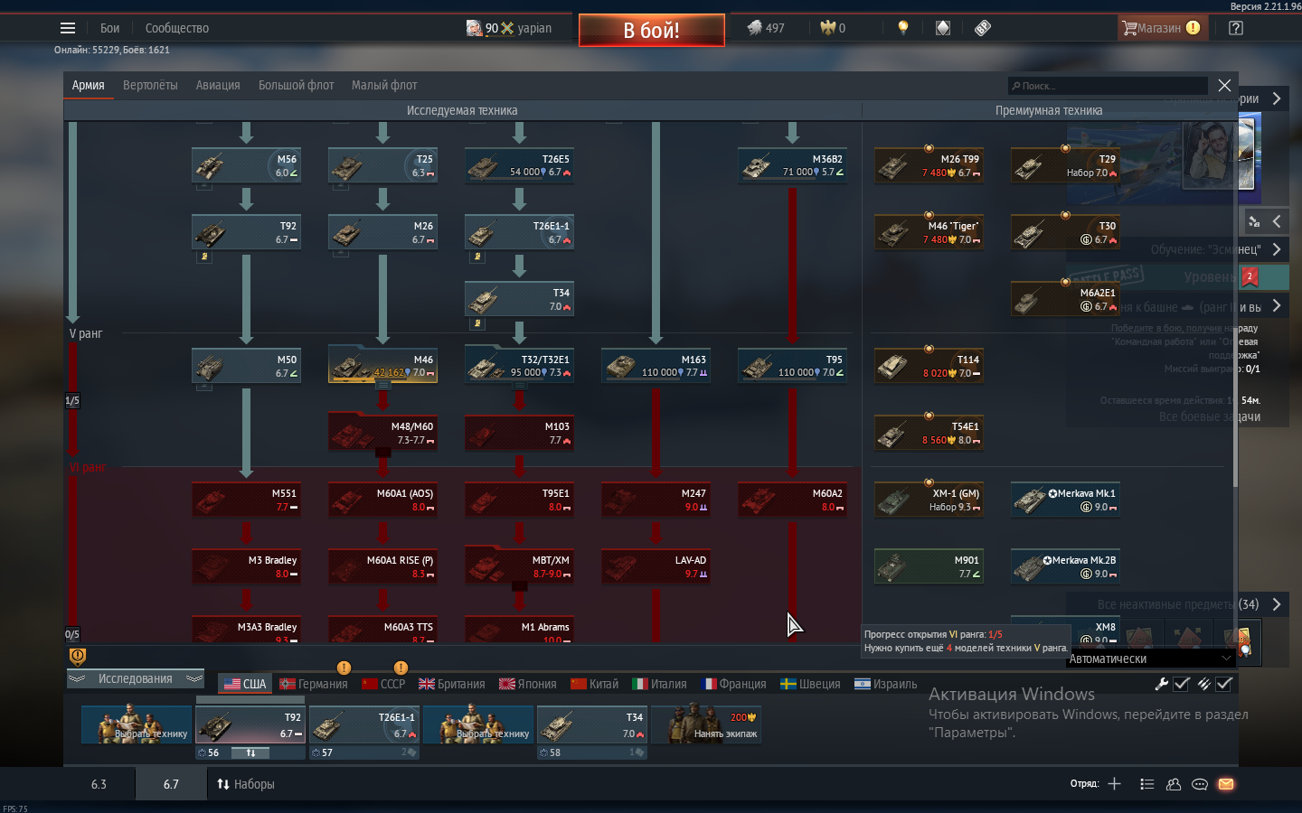Click the alert badge above Германия
Image resolution: width=1302 pixels, height=813 pixels.
pyautogui.click(x=344, y=668)
